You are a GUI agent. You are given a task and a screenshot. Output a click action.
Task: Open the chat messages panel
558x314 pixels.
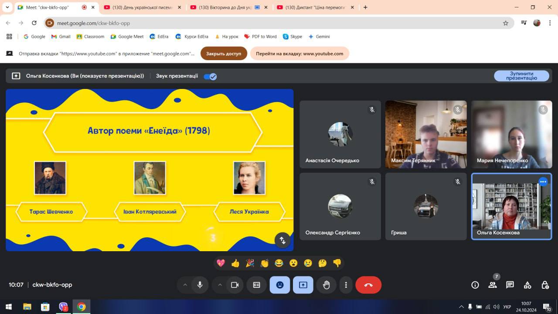coord(510,285)
